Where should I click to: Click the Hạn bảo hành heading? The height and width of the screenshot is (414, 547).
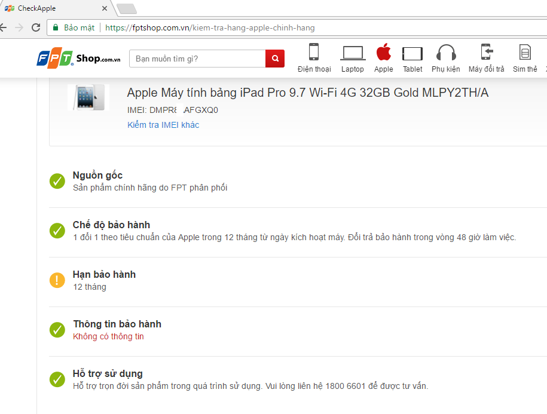pos(104,274)
